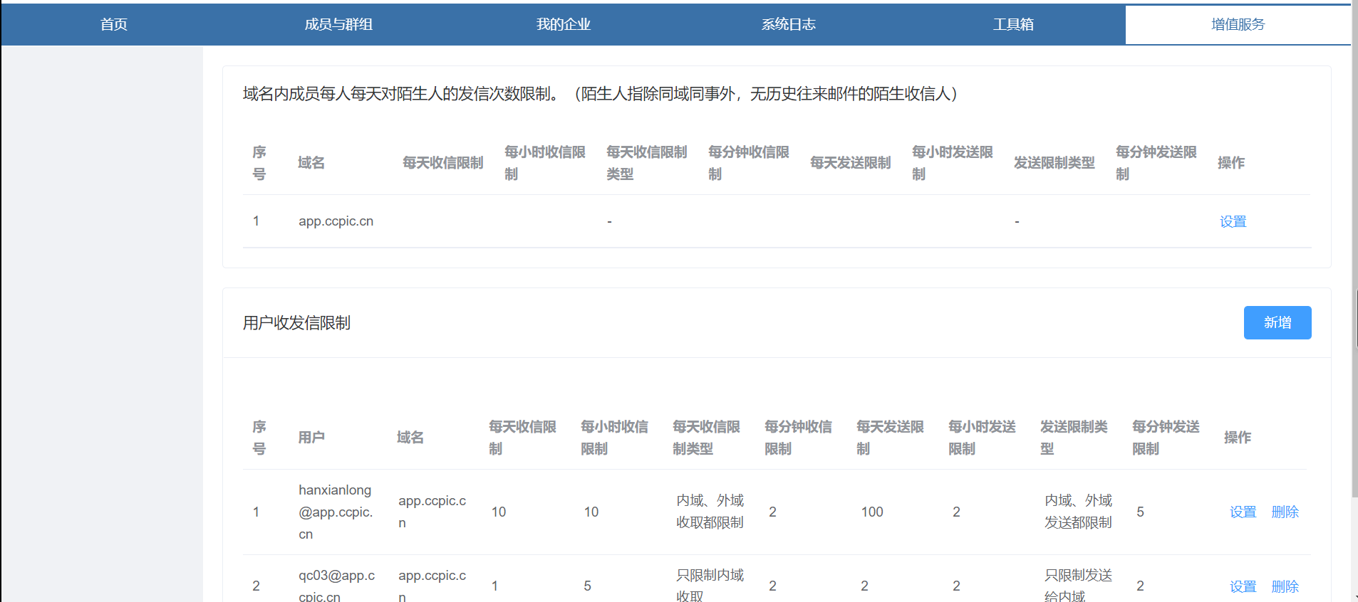1358x602 pixels.
Task: Switch to 成员与群组 tab
Action: [338, 24]
